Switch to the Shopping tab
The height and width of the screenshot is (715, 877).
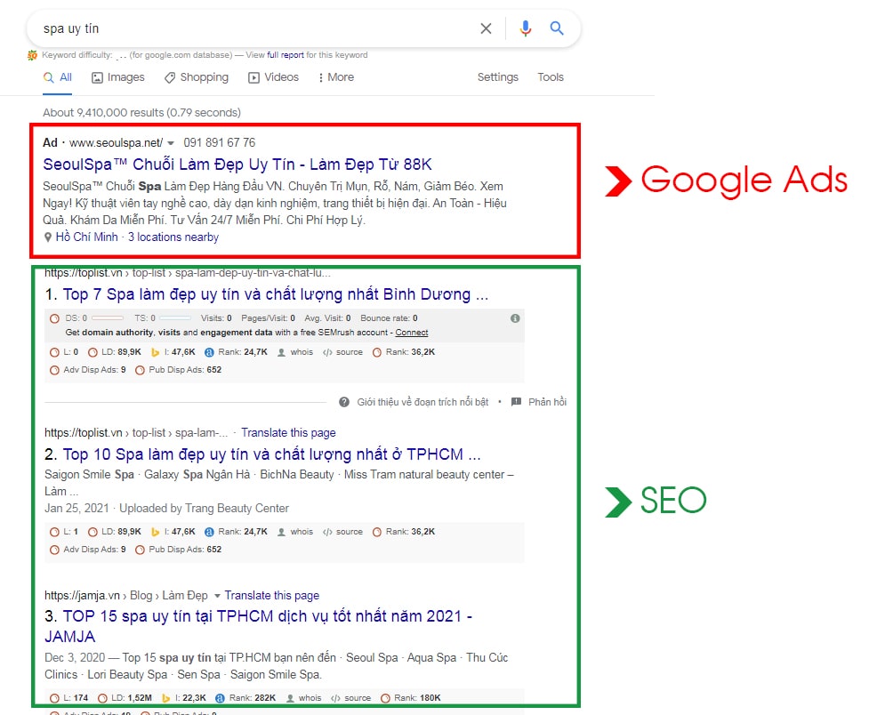197,77
